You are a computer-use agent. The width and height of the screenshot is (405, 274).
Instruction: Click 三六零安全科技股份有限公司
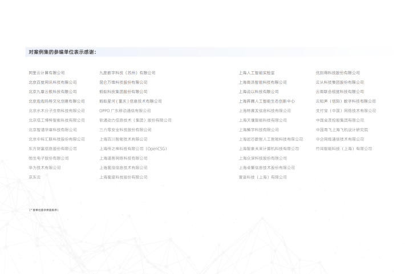point(125,130)
